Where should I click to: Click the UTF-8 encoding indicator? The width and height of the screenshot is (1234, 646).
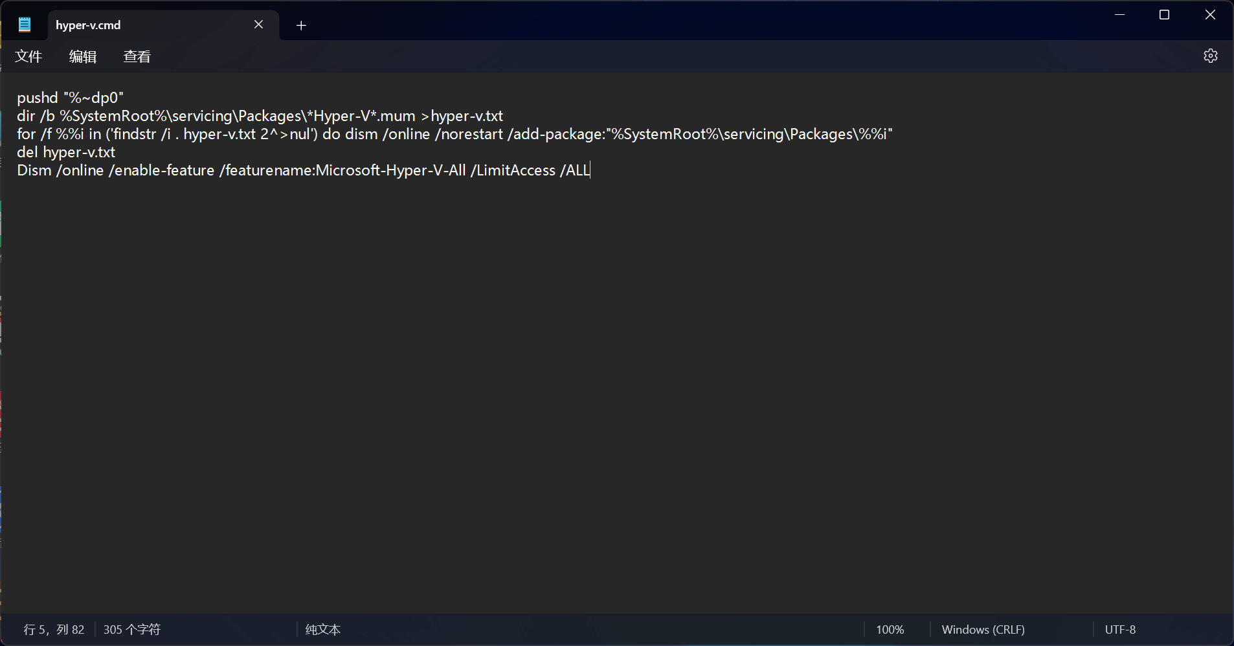(1120, 629)
